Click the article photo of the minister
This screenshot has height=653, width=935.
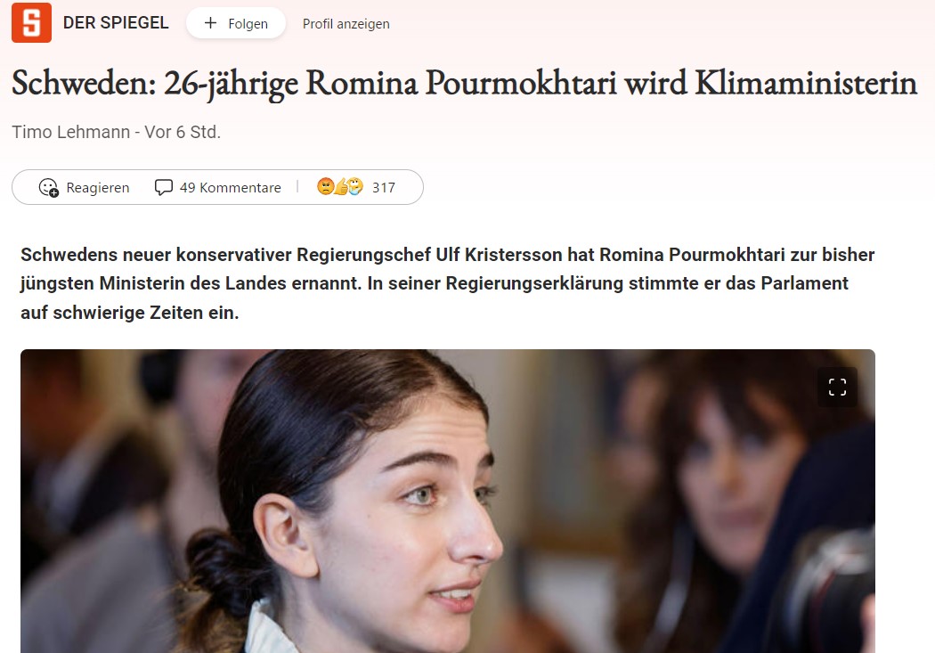448,501
